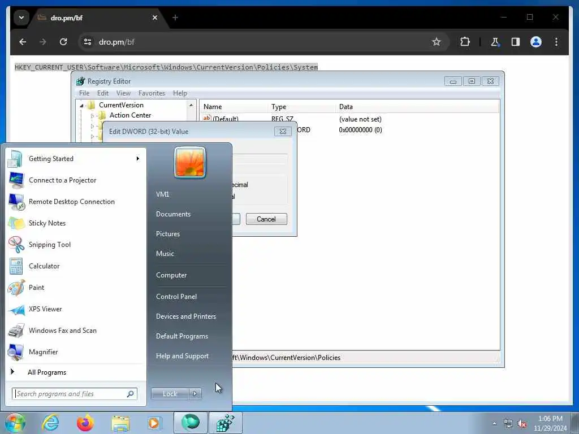Image resolution: width=579 pixels, height=434 pixels.
Task: Open View menu in Registry Editor
Action: click(x=123, y=93)
